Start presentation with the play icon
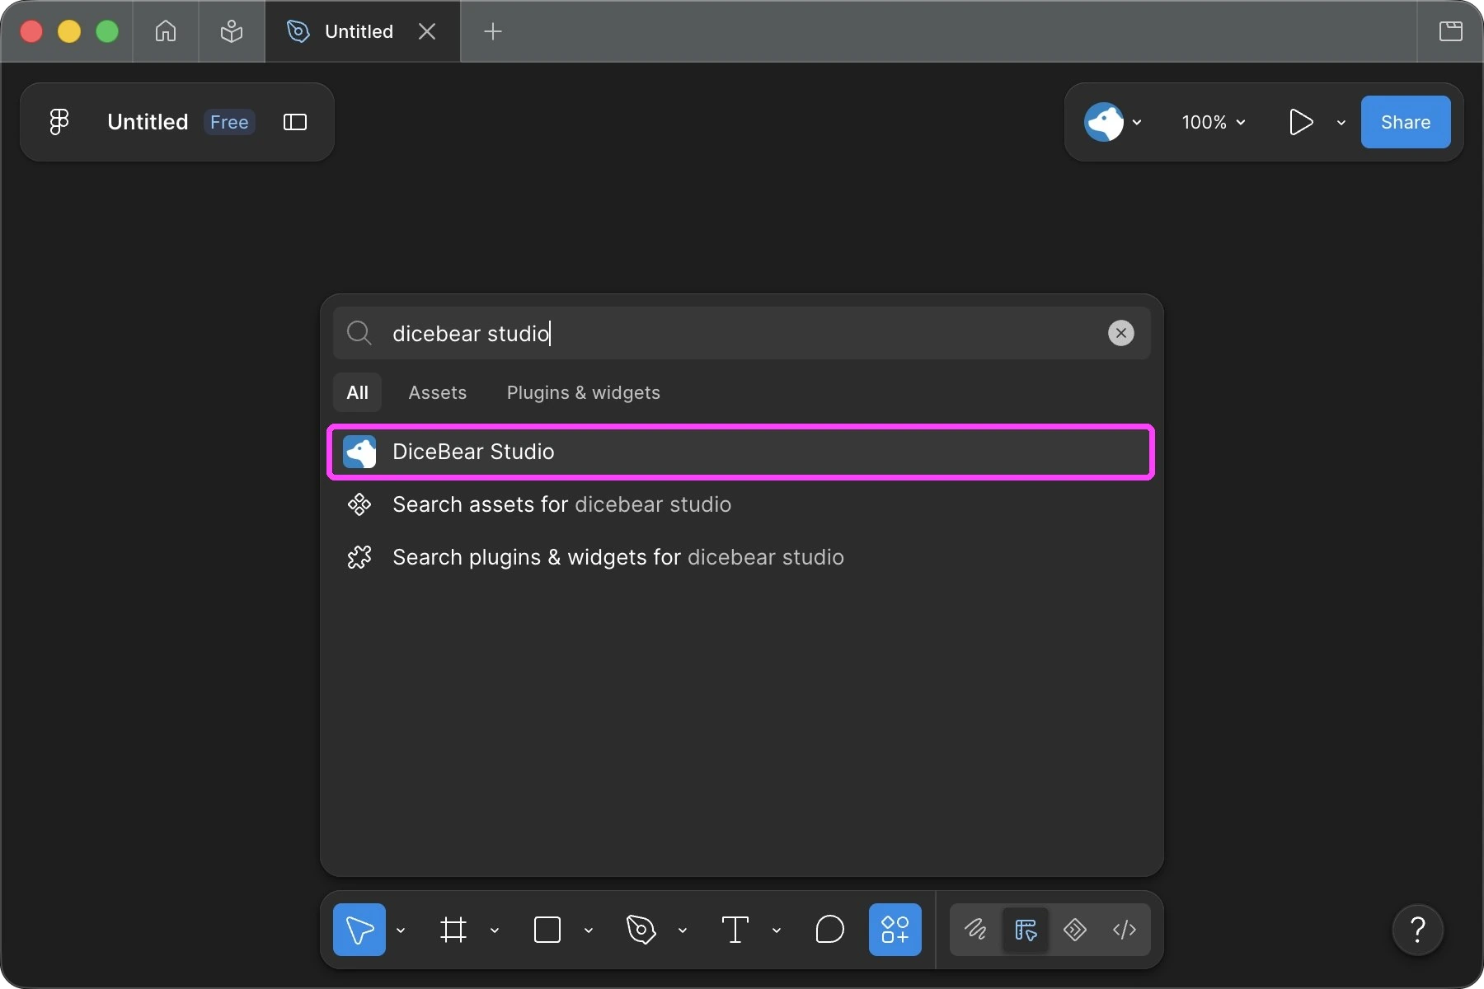Viewport: 1484px width, 989px height. pos(1301,122)
